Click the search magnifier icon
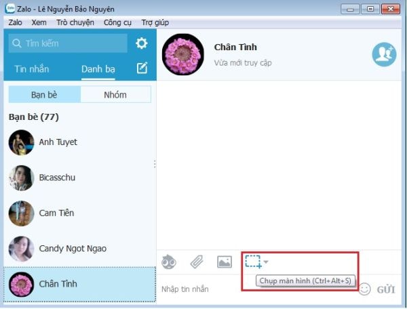407x309 pixels. coord(17,43)
